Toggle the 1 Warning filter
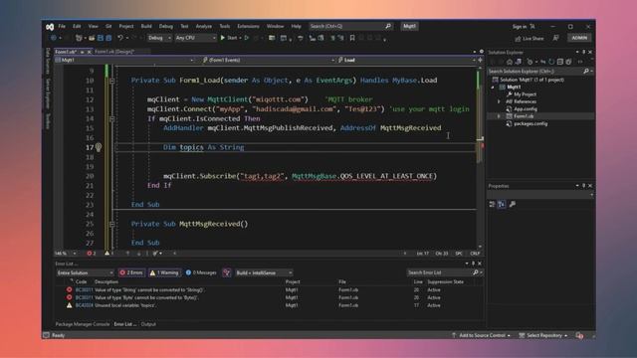Image resolution: width=637 pixels, height=358 pixels. click(164, 272)
